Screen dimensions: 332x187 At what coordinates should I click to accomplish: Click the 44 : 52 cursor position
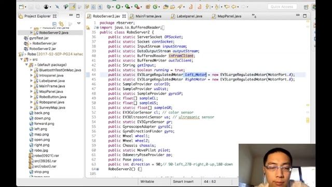[210, 182]
